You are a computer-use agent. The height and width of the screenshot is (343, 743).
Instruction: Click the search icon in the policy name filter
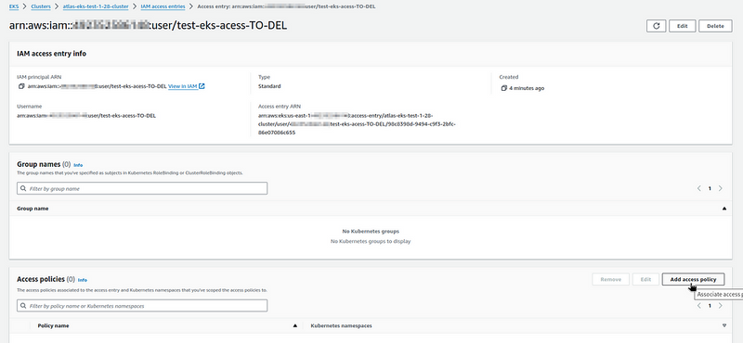[x=23, y=306]
